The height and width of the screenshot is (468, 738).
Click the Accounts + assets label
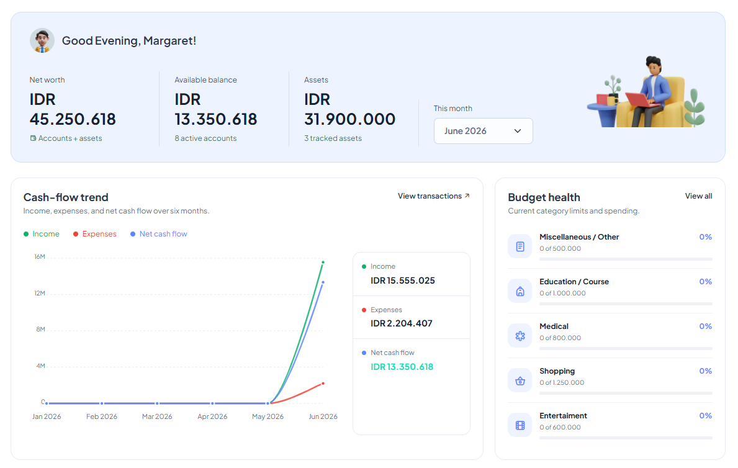[x=70, y=138]
